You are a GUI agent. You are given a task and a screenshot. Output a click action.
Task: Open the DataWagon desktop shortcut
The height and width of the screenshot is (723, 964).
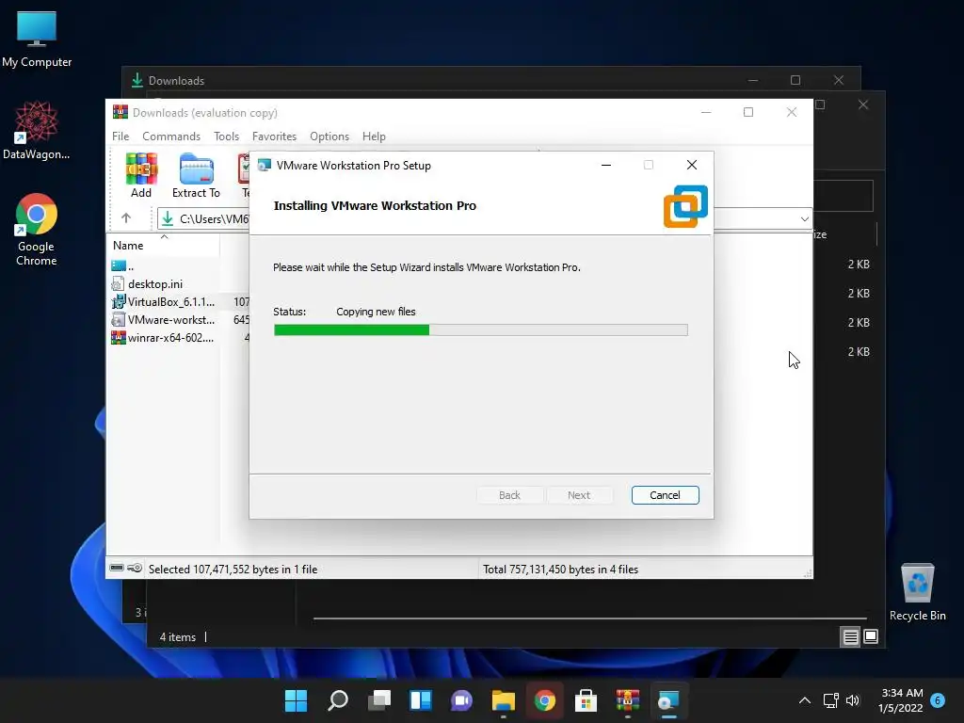point(37,130)
